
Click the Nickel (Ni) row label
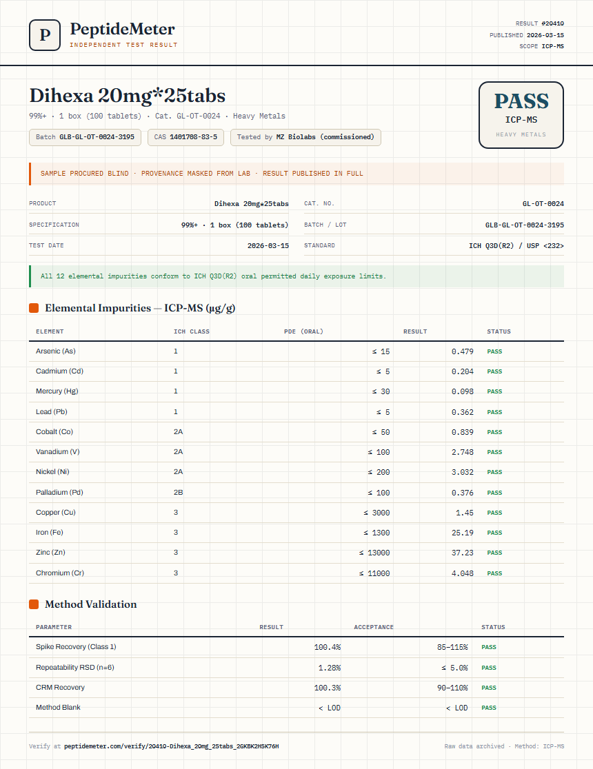click(x=52, y=472)
